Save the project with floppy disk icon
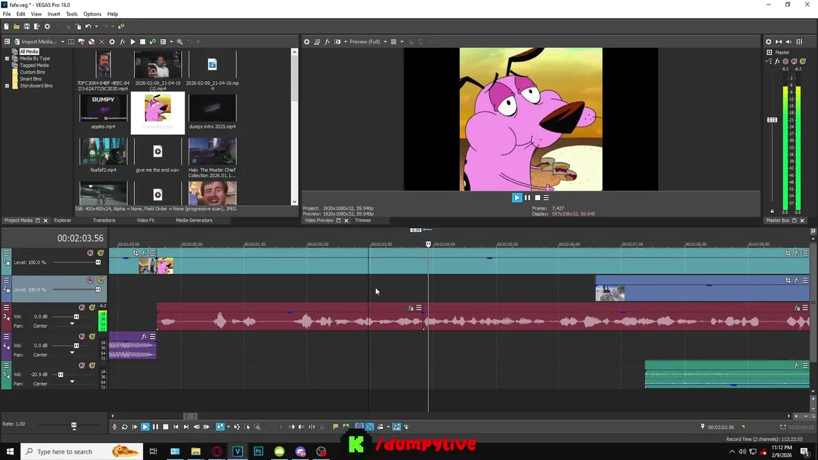 (26, 26)
